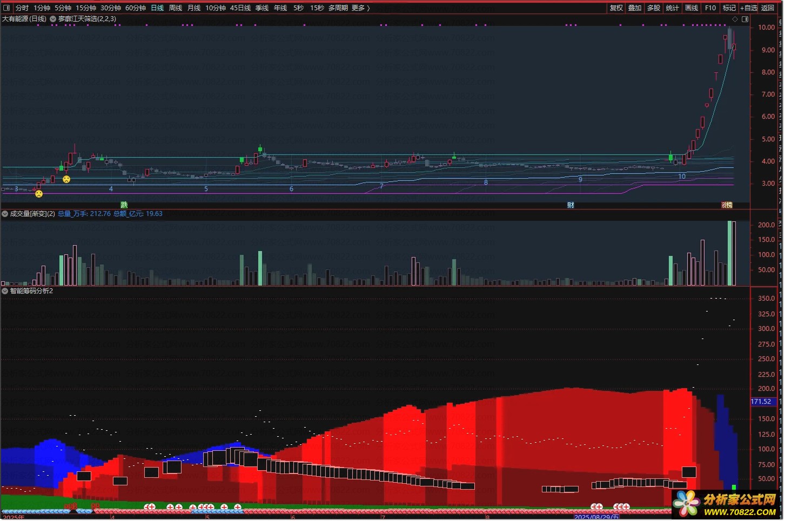
Task: Switch to the 周线 weekly period tab
Action: tap(176, 8)
